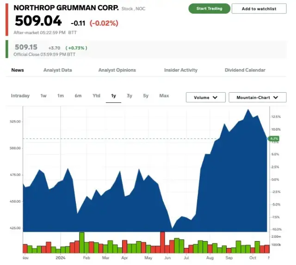Open the Dividend Calendar tab
The height and width of the screenshot is (265, 296).
pyautogui.click(x=245, y=70)
